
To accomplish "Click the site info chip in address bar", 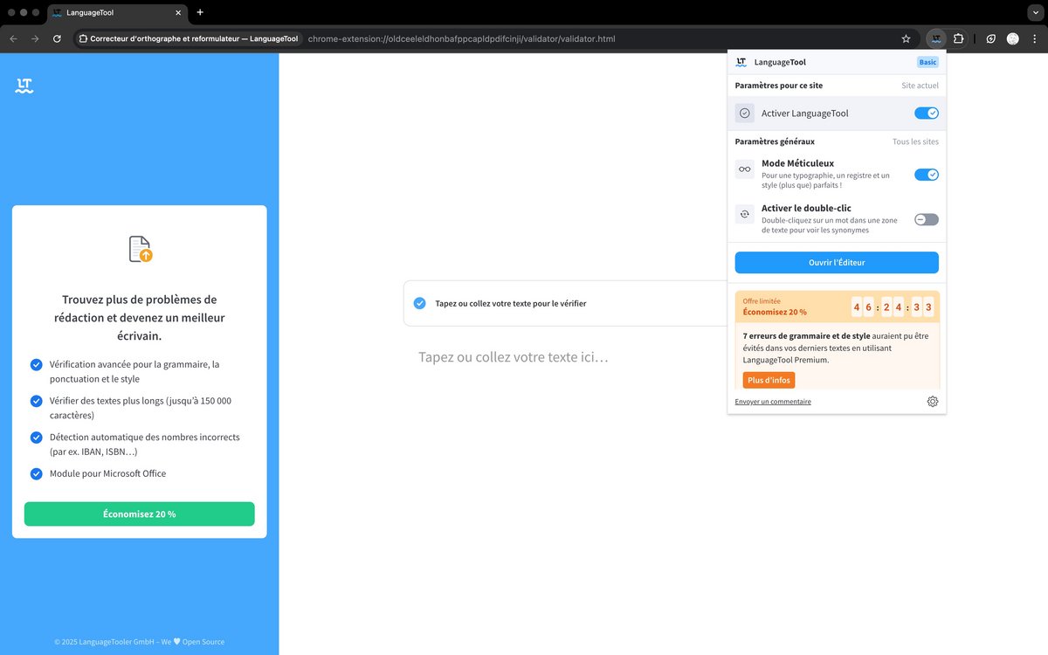I will pos(189,38).
